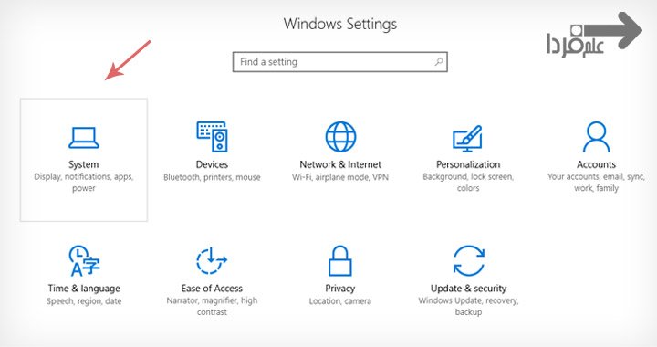Viewport: 657px width, 347px height.
Task: Select the Ease of Access icon
Action: 212,260
